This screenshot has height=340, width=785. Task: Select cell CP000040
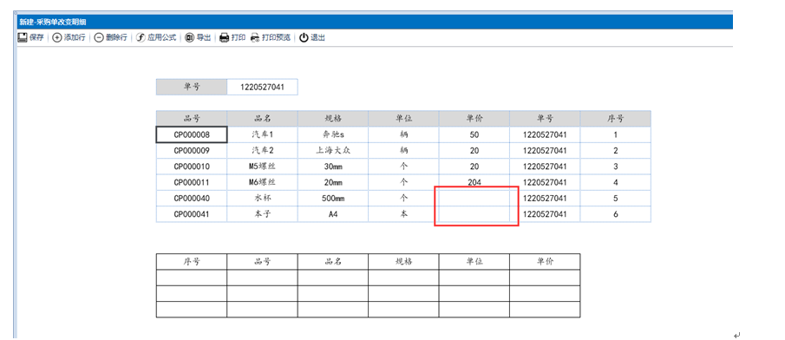tap(192, 199)
